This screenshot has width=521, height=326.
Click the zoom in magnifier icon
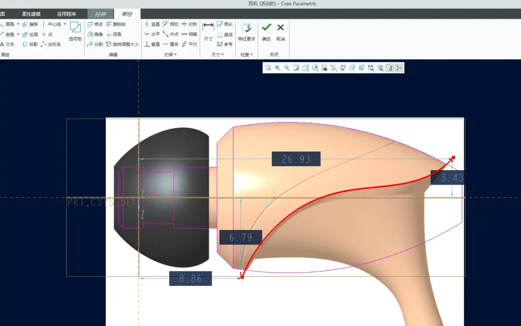[278, 68]
